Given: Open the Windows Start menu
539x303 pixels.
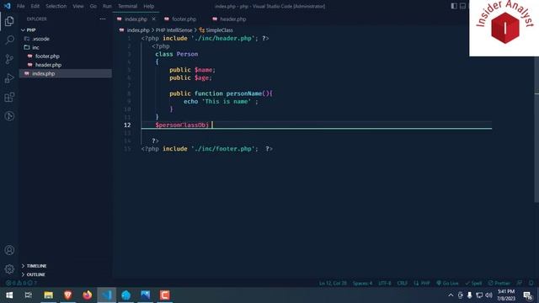Looking at the screenshot, I should pyautogui.click(x=9, y=295).
